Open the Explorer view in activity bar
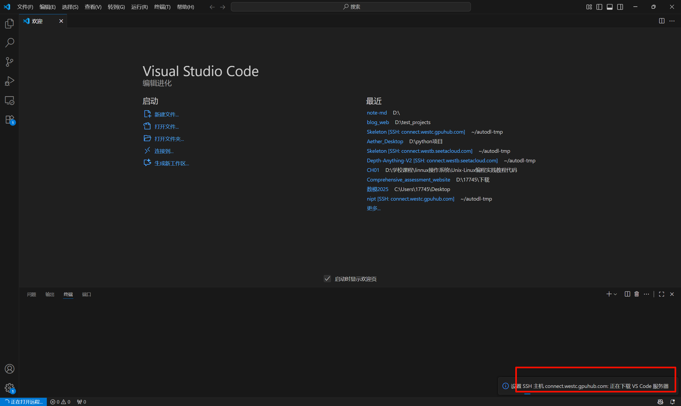Screen dimensions: 681x406 click(x=10, y=24)
